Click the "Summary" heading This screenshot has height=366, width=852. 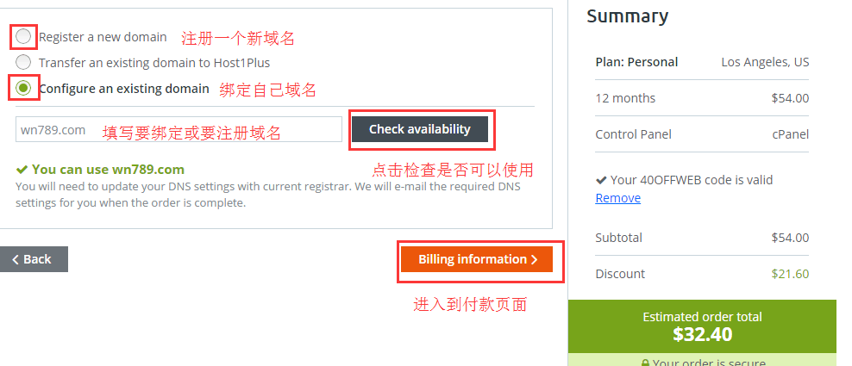pos(627,16)
